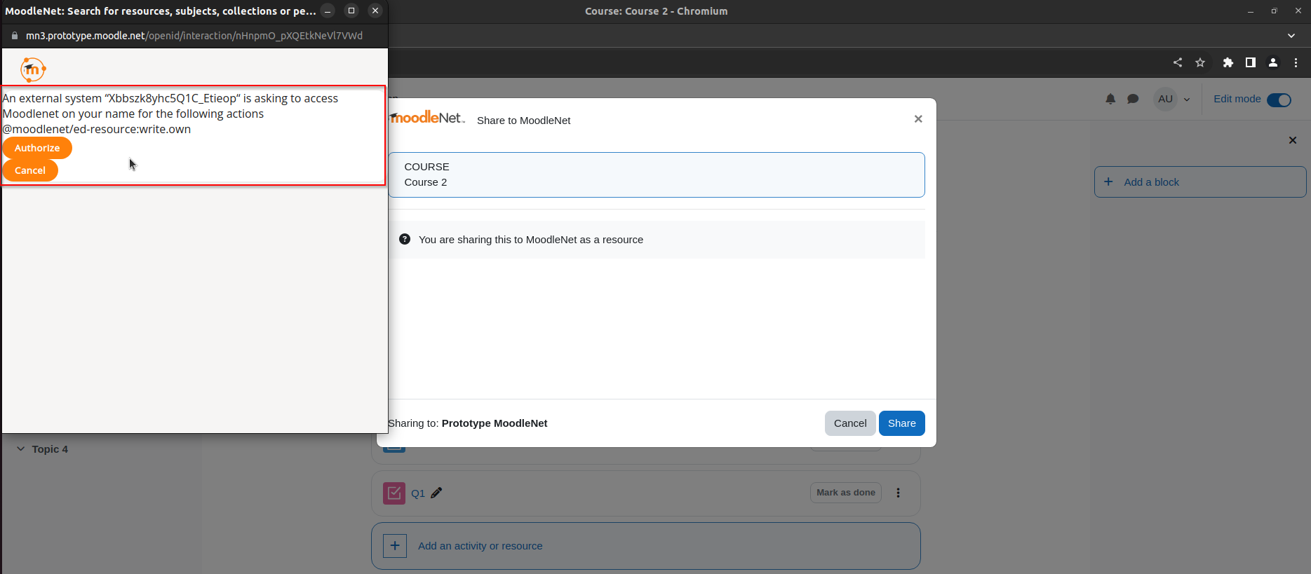Click the lock icon in popup address bar

point(14,36)
